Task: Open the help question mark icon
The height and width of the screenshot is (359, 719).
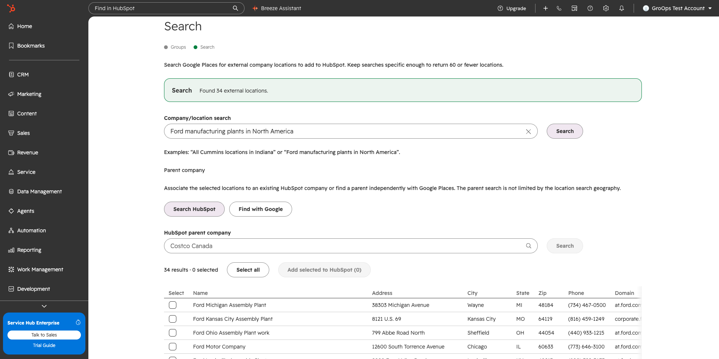Action: click(590, 8)
